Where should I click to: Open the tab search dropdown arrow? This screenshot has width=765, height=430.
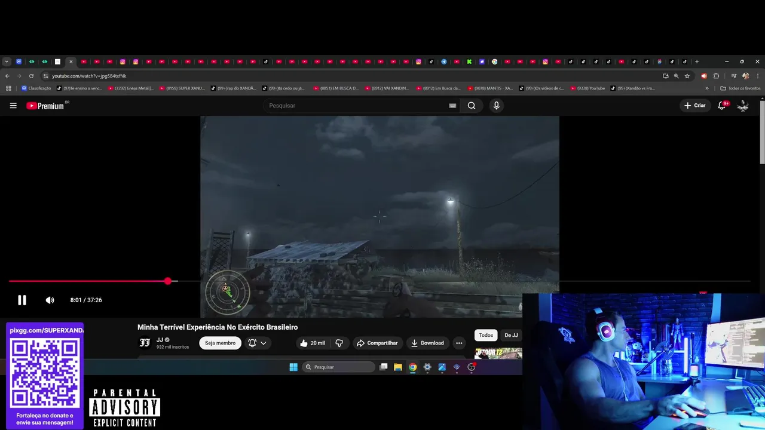7,62
